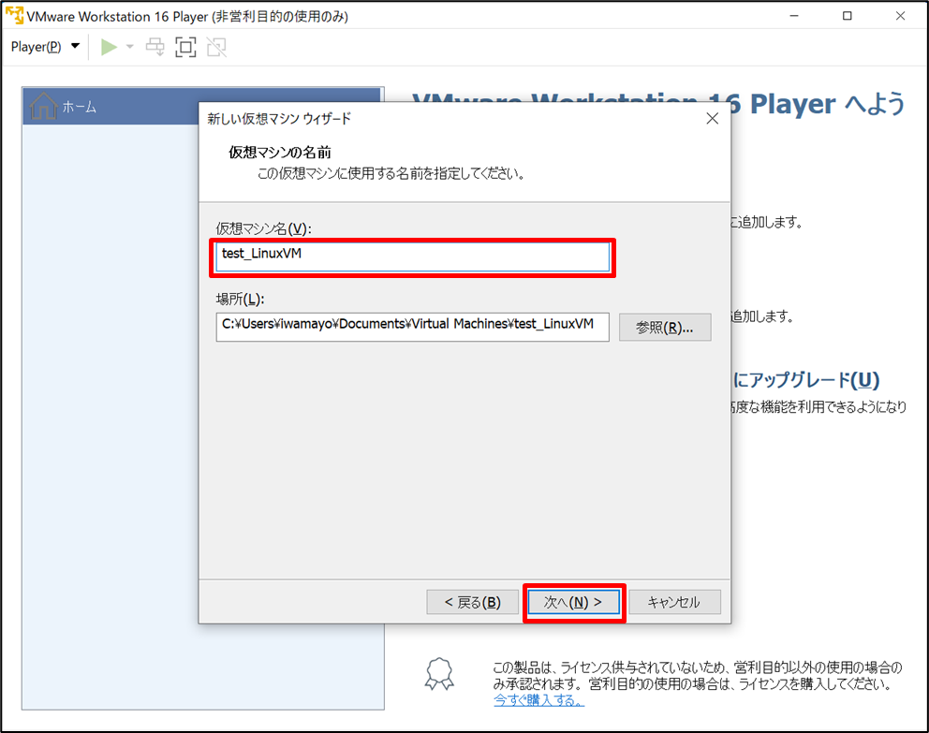This screenshot has height=733, width=929.
Task: Click the 場所(L): label
Action: [240, 299]
